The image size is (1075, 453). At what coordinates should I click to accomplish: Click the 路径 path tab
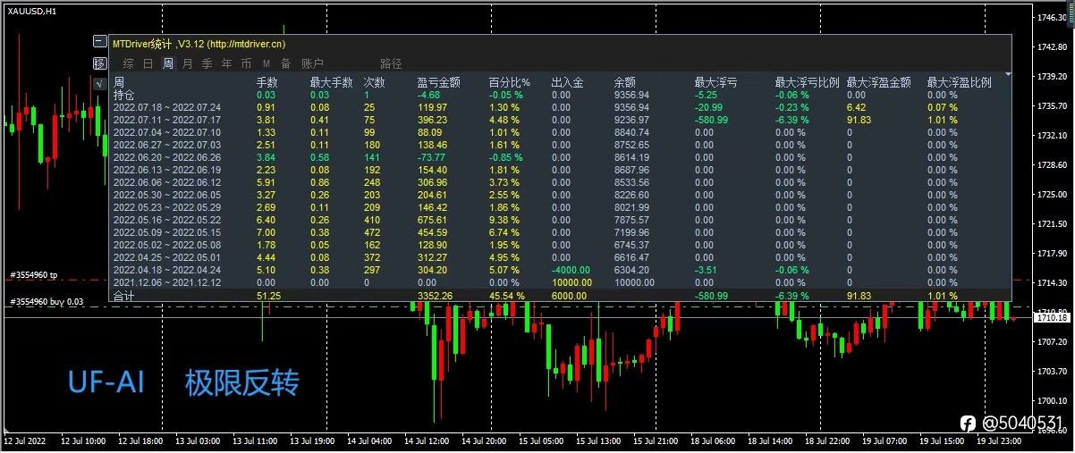coord(391,63)
